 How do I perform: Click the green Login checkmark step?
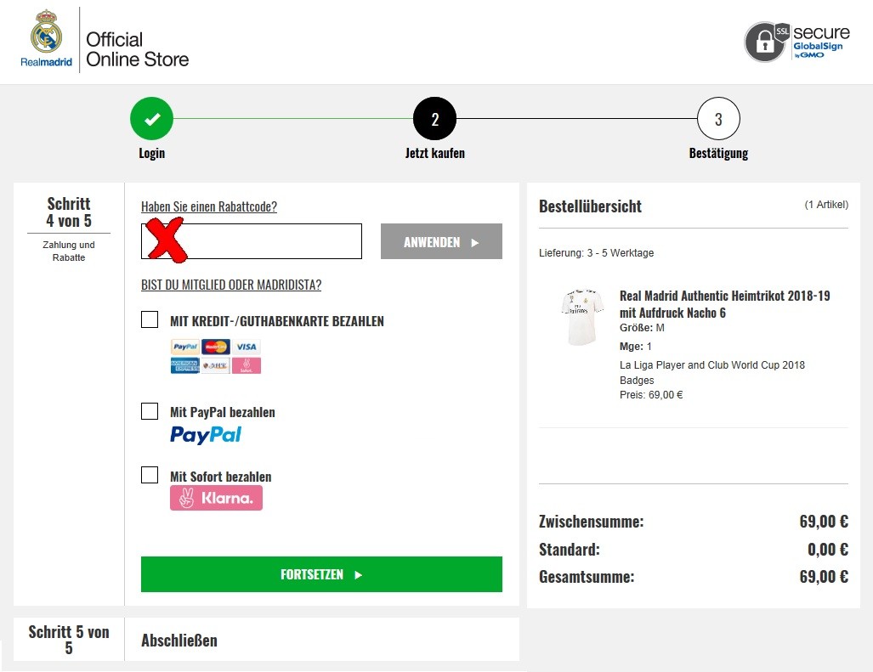tap(151, 118)
